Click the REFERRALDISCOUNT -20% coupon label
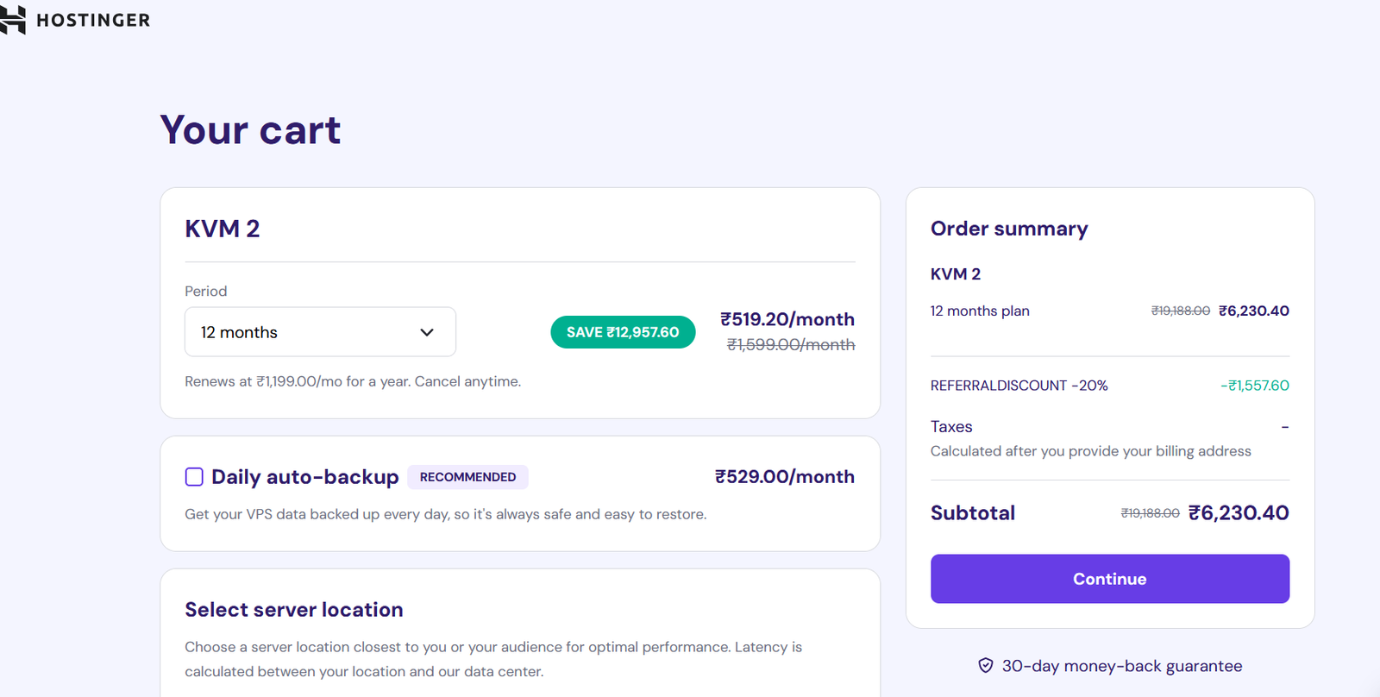The image size is (1380, 697). [x=1019, y=386]
